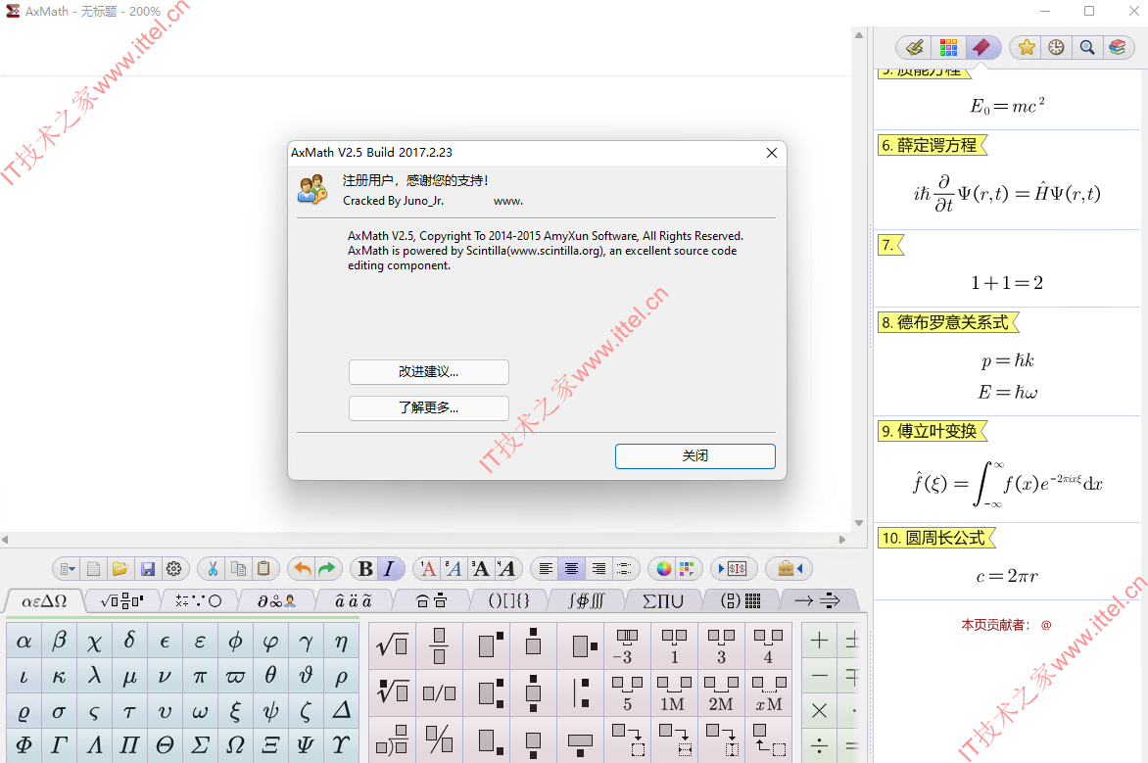Insert capital Sigma Σ symbol
Image resolution: width=1148 pixels, height=763 pixels.
pyautogui.click(x=200, y=744)
